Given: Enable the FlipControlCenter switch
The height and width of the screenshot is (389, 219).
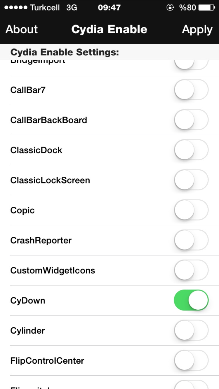Looking at the screenshot, I should tap(191, 360).
